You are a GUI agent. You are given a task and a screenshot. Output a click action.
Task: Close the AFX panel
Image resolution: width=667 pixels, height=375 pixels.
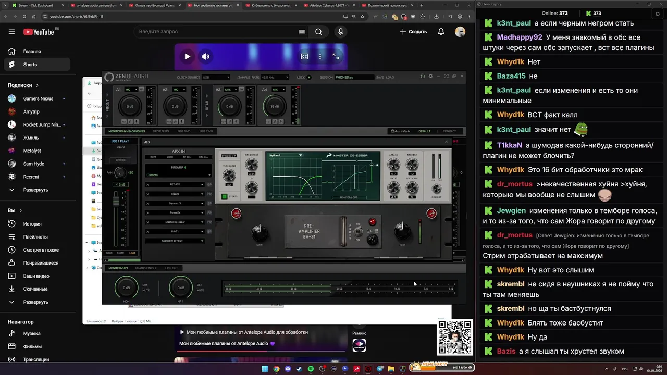coord(446,142)
